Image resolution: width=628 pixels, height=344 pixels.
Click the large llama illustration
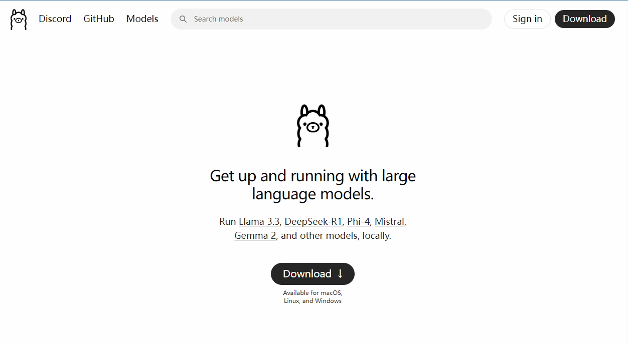[x=313, y=125]
